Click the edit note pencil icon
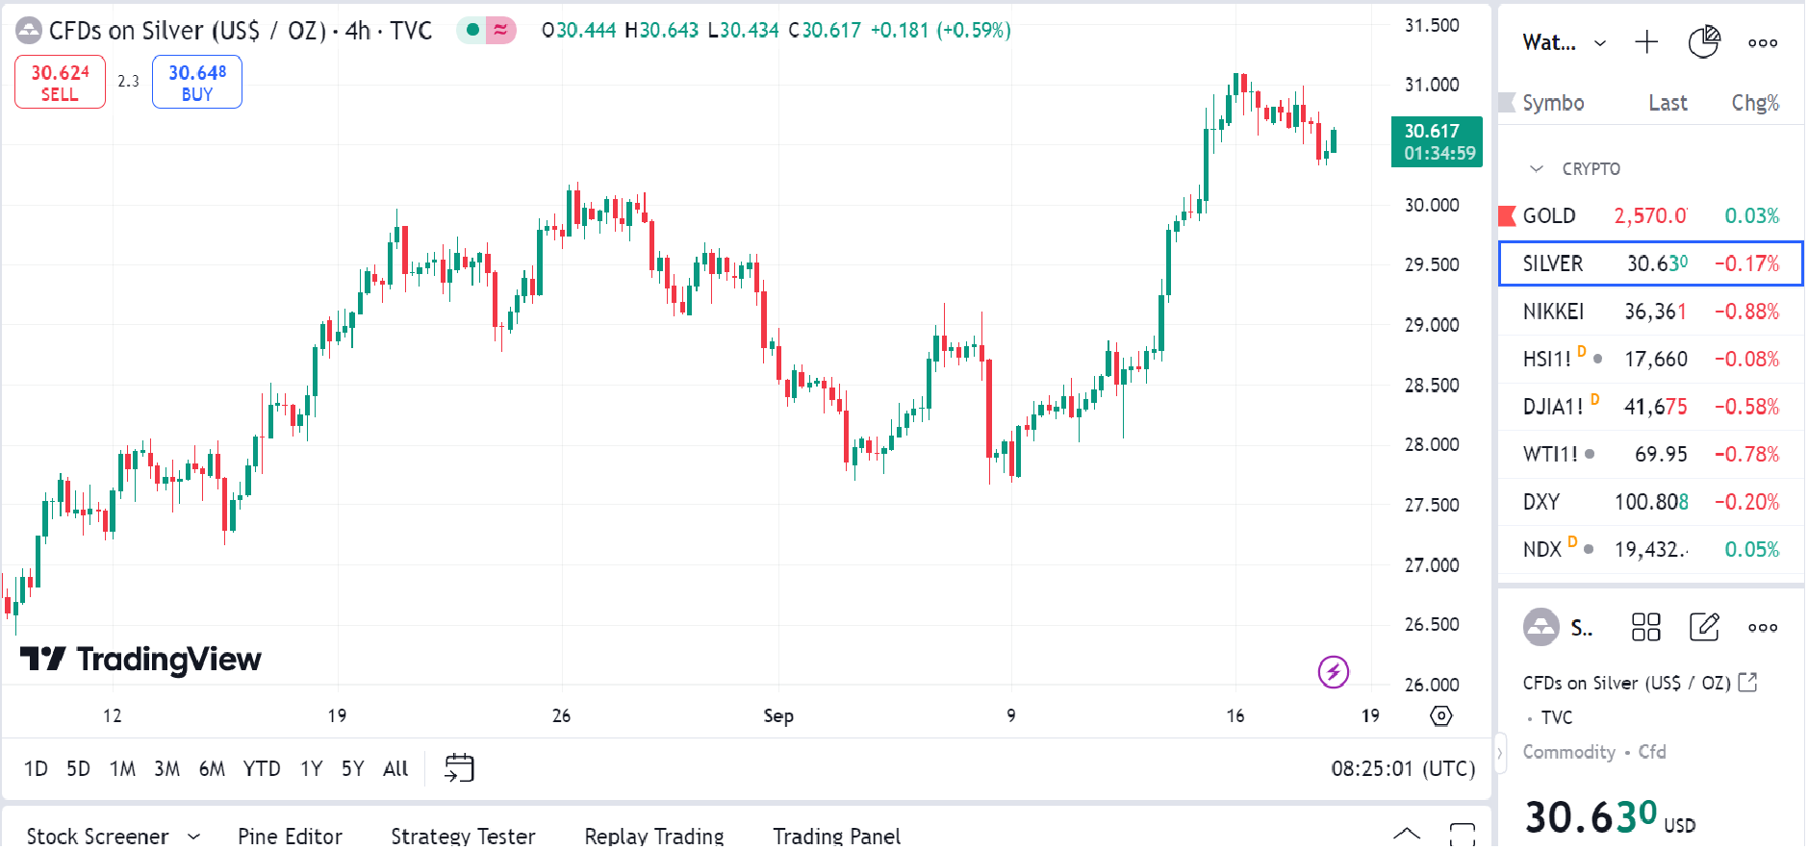Screen dimensions: 1808x850 click(x=1704, y=627)
